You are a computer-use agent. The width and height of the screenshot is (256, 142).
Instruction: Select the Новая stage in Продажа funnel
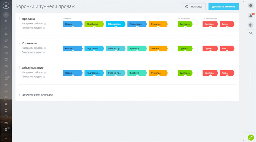coord(73,24)
